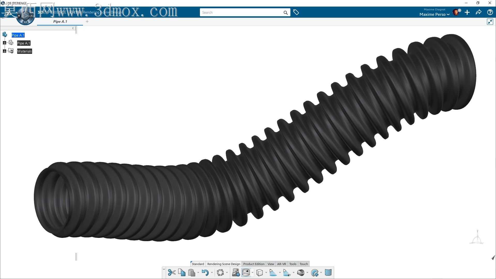Viewport: 496px width, 279px height.
Task: Click the spot light creation icon
Action: tap(273, 273)
